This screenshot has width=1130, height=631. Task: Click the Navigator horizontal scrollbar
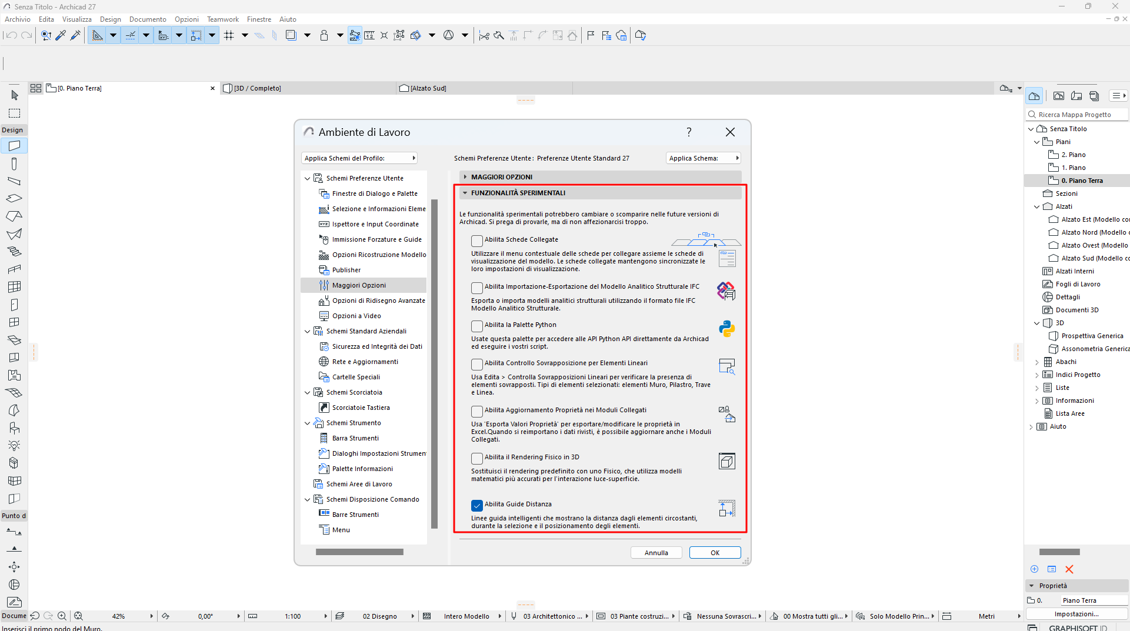coord(1059,552)
